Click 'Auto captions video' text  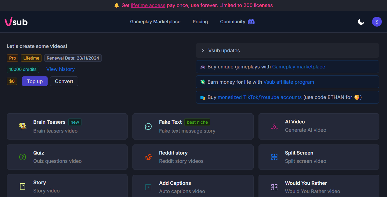(182, 191)
